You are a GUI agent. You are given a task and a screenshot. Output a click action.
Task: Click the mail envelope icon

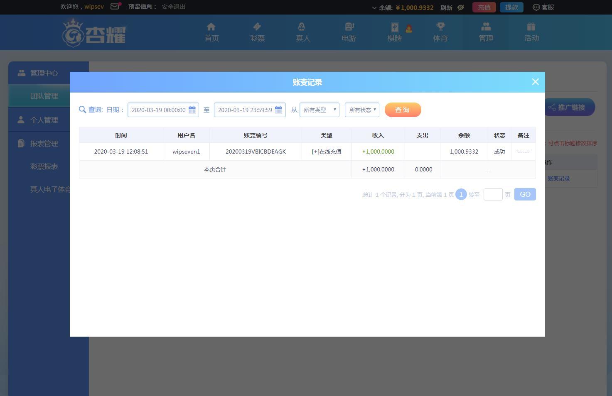point(115,7)
